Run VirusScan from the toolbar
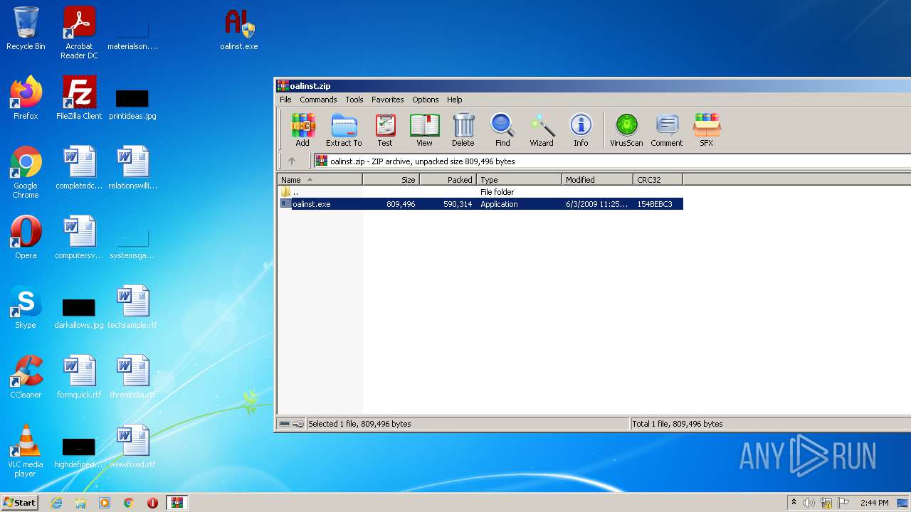This screenshot has width=911, height=512. (x=626, y=129)
